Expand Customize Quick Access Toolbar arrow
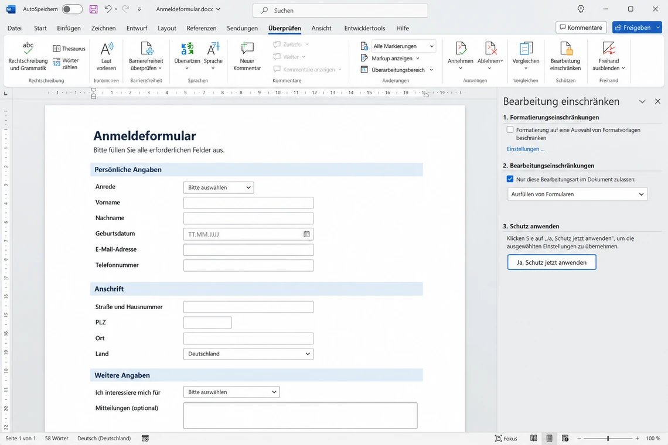 (139, 9)
